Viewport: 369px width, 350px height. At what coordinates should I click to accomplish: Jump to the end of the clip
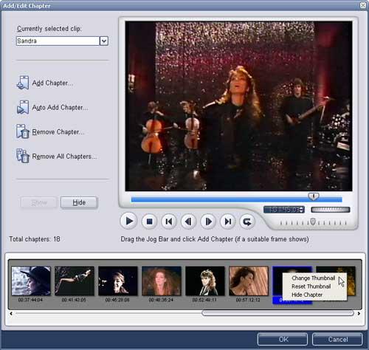228,222
